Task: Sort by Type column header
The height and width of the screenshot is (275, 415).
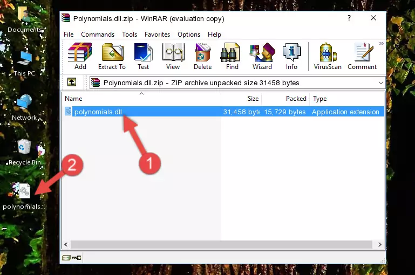Action: pos(347,99)
